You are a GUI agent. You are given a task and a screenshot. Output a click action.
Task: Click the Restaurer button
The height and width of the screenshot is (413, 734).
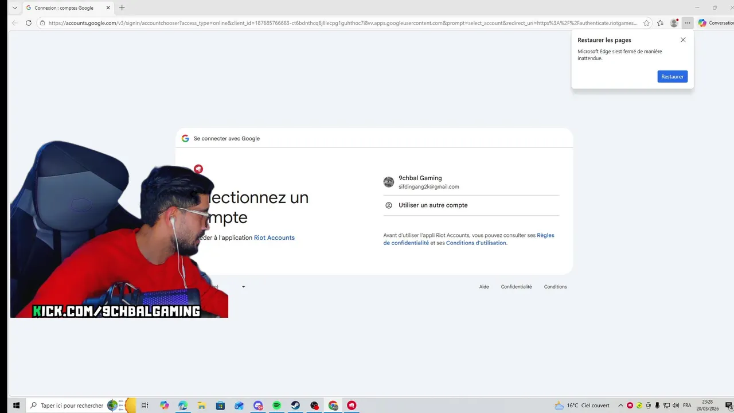pyautogui.click(x=672, y=76)
